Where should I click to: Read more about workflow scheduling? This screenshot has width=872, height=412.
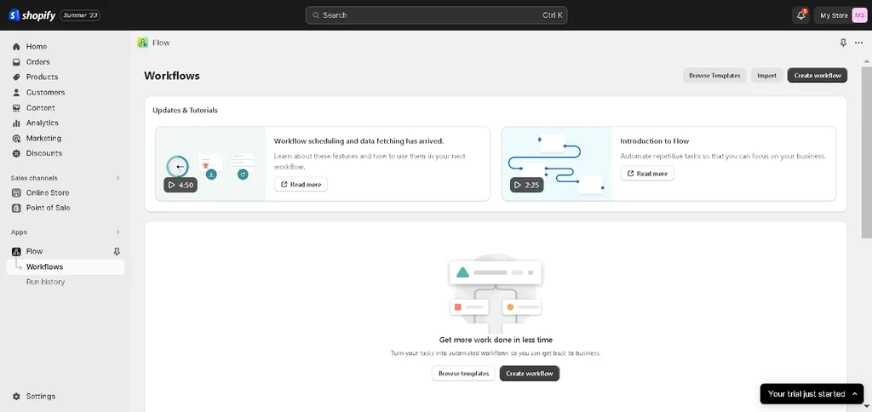[301, 185]
